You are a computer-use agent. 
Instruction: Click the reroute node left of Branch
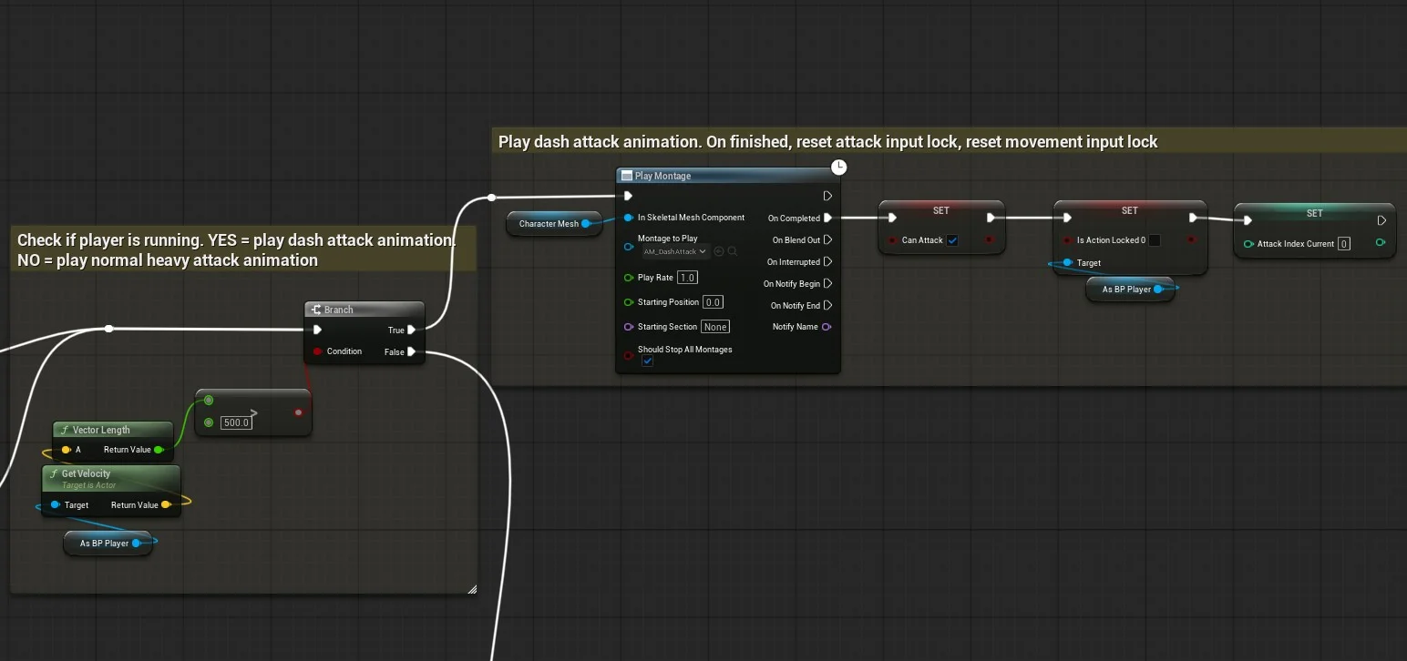point(108,329)
